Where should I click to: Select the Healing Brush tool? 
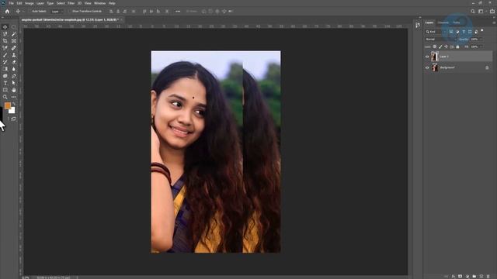14,48
